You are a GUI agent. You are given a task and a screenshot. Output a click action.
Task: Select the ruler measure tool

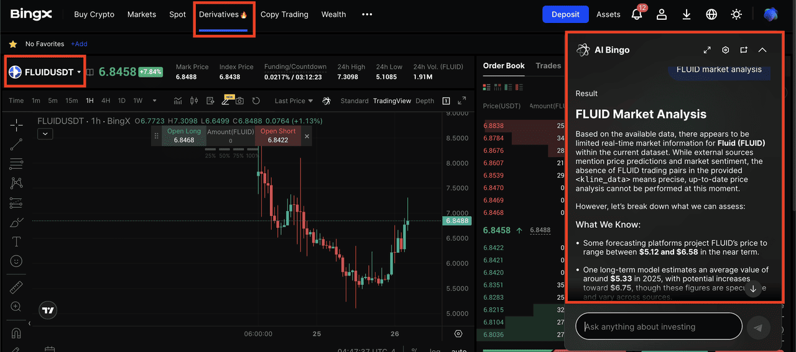17,287
